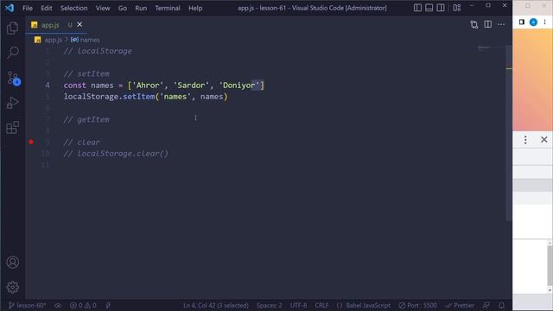Open the Search view in activity bar
Screen dimensions: 553x311
pyautogui.click(x=13, y=53)
